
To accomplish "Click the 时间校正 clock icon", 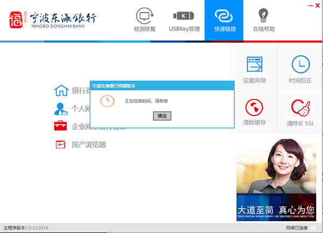I will tap(300, 64).
